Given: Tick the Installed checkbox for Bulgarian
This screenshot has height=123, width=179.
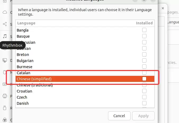Looking at the screenshot, I should [144, 60].
